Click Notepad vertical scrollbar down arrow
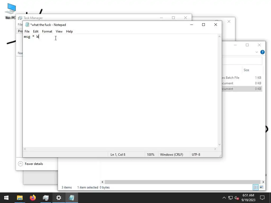The height and width of the screenshot is (203, 271). point(219,145)
